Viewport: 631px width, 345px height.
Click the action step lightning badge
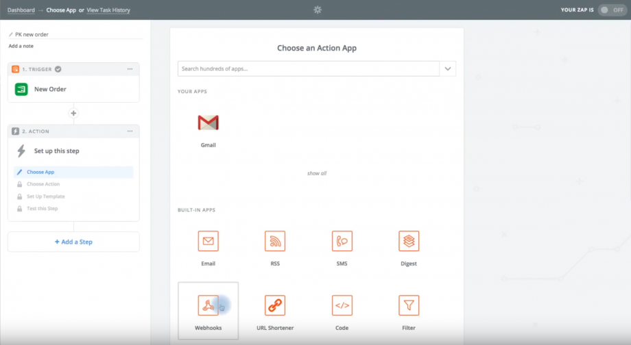(15, 131)
